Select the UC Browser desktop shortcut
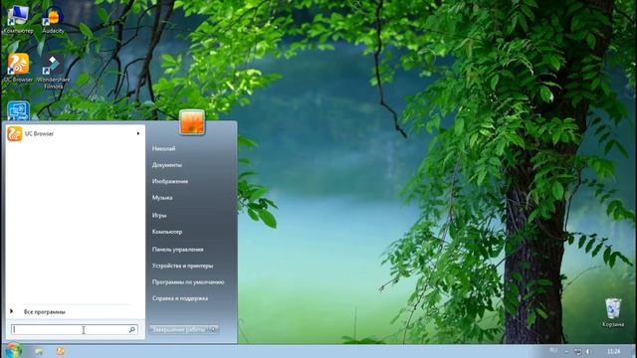This screenshot has width=637, height=358. [x=18, y=69]
